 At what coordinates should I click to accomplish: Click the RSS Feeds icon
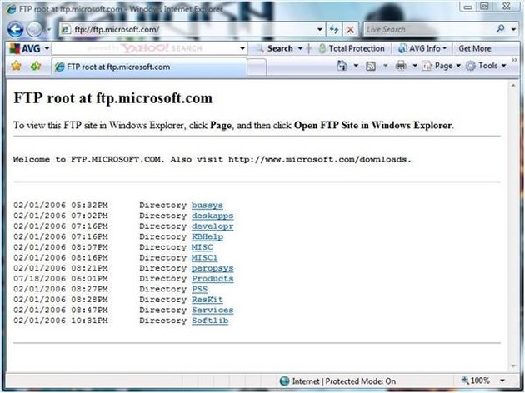(371, 66)
